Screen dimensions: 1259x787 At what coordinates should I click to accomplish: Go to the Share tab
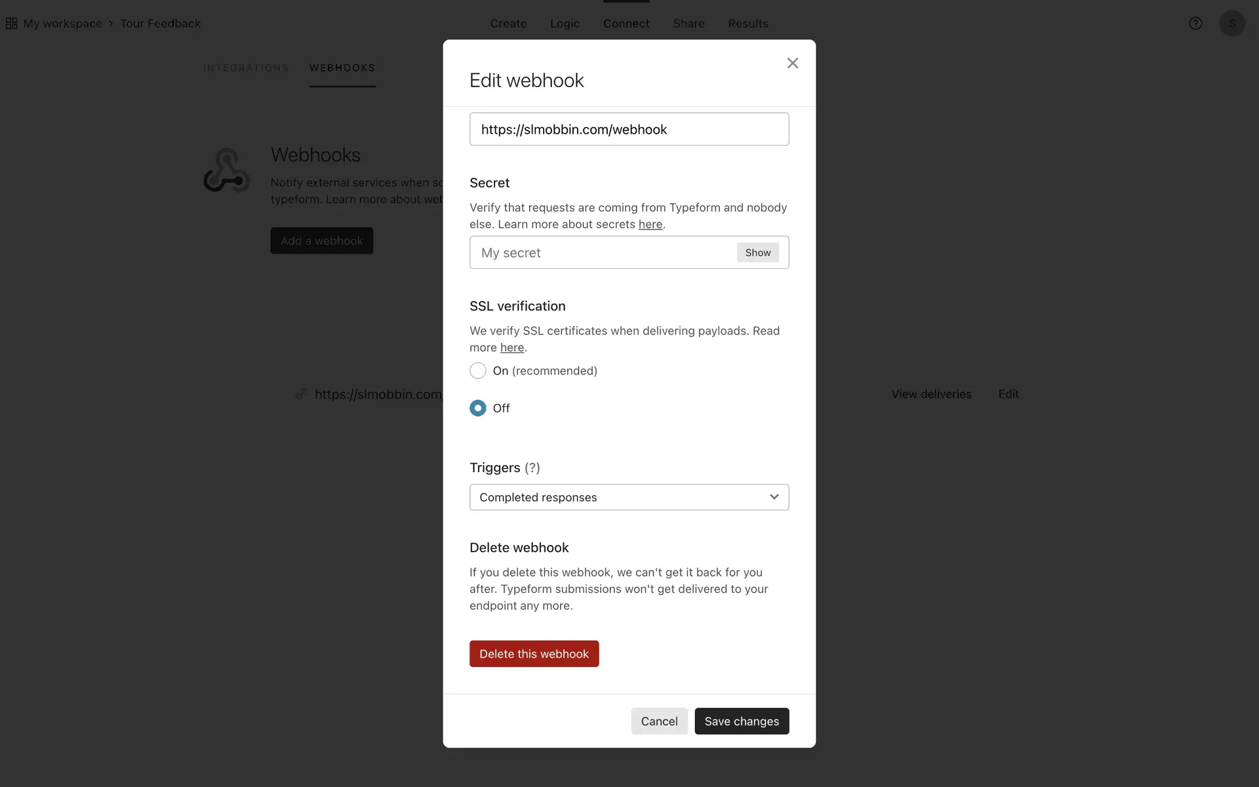pyautogui.click(x=689, y=24)
